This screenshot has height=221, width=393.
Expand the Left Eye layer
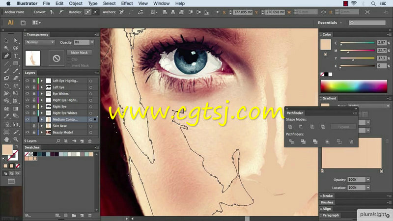(x=42, y=87)
